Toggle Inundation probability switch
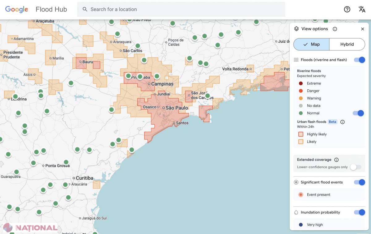Image resolution: width=371 pixels, height=234 pixels. click(360, 212)
